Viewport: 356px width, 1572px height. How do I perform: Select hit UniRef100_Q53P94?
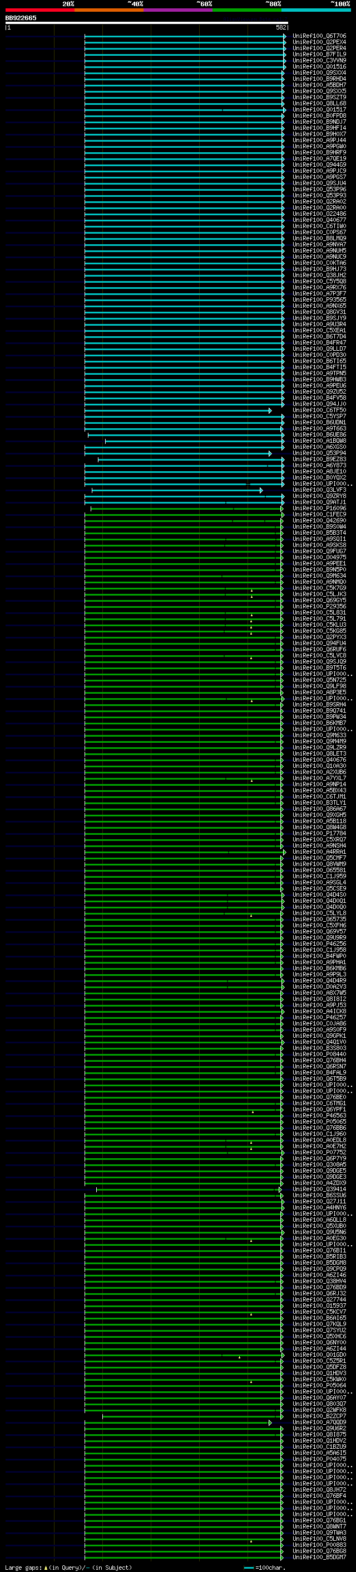tap(319, 453)
